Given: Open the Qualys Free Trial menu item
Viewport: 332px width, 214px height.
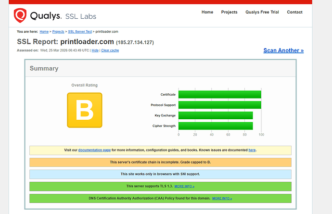Looking at the screenshot, I should [x=262, y=12].
